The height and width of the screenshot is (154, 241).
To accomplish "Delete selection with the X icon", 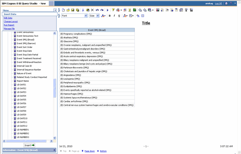I will (x=92, y=10).
